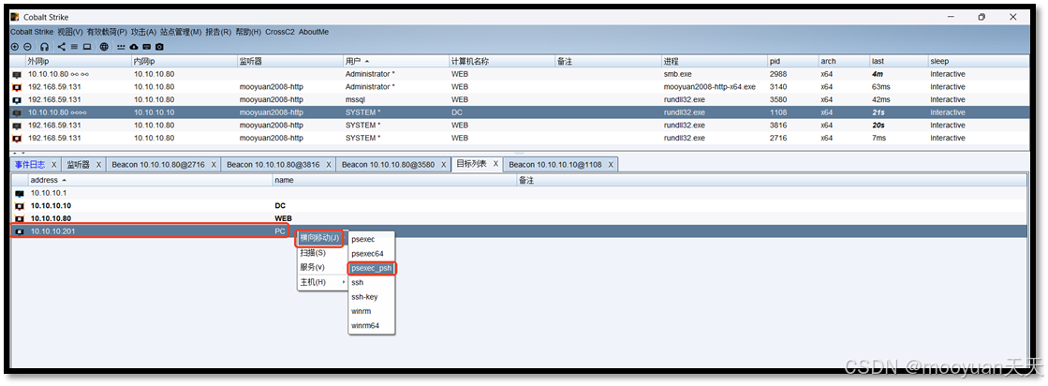Viewport: 1048px width, 386px height.
Task: Sort sessions by last column header
Action: pyautogui.click(x=898, y=62)
